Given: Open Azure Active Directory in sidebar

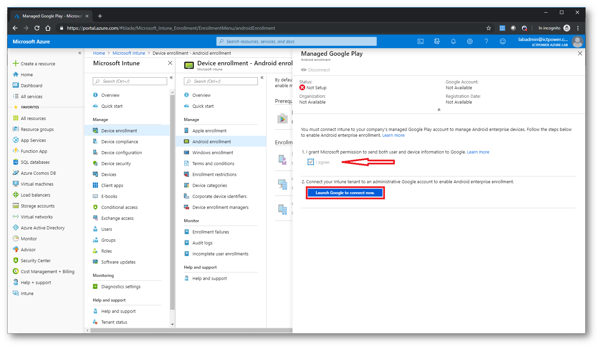Looking at the screenshot, I should pos(42,228).
